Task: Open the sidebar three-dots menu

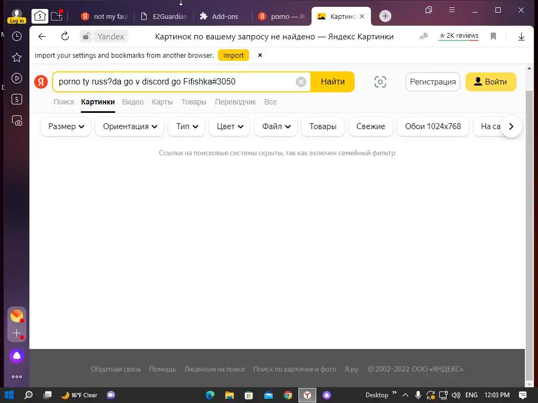Action: (x=16, y=377)
